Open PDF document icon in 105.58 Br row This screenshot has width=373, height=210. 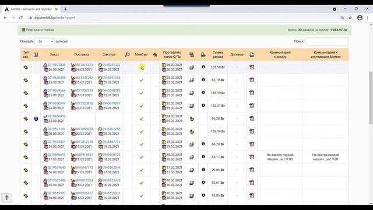click(252, 67)
